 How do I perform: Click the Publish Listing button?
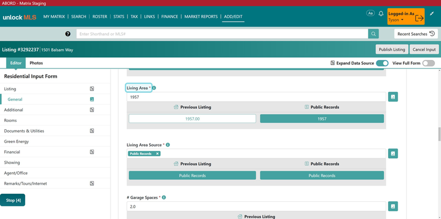click(392, 49)
